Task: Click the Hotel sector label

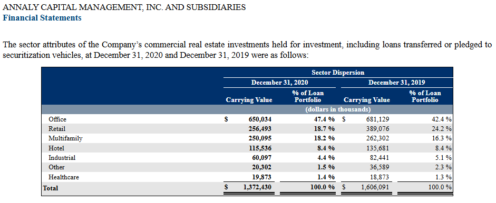Action: click(x=56, y=148)
